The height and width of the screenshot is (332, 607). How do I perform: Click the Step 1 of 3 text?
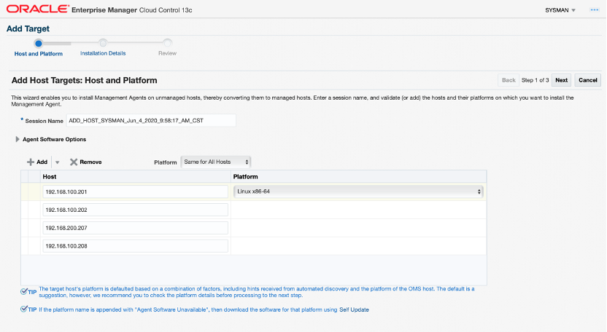tap(535, 80)
